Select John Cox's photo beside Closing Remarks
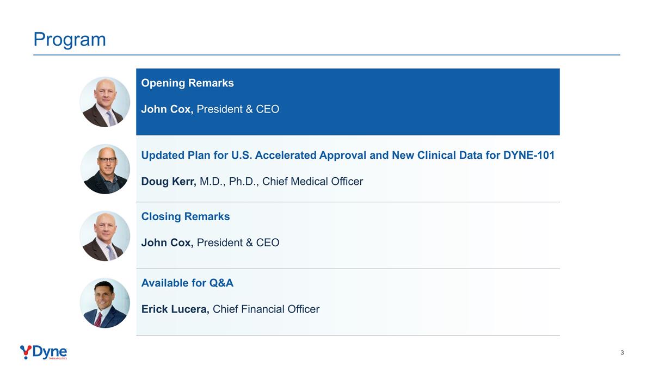The height and width of the screenshot is (367, 653). pos(105,236)
